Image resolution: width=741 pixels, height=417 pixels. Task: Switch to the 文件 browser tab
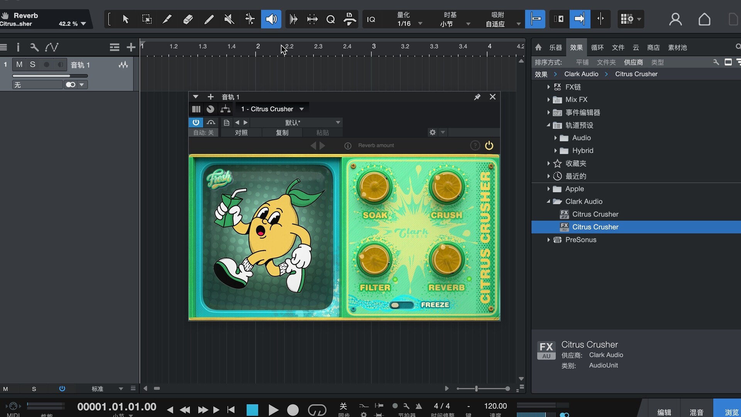618,47
